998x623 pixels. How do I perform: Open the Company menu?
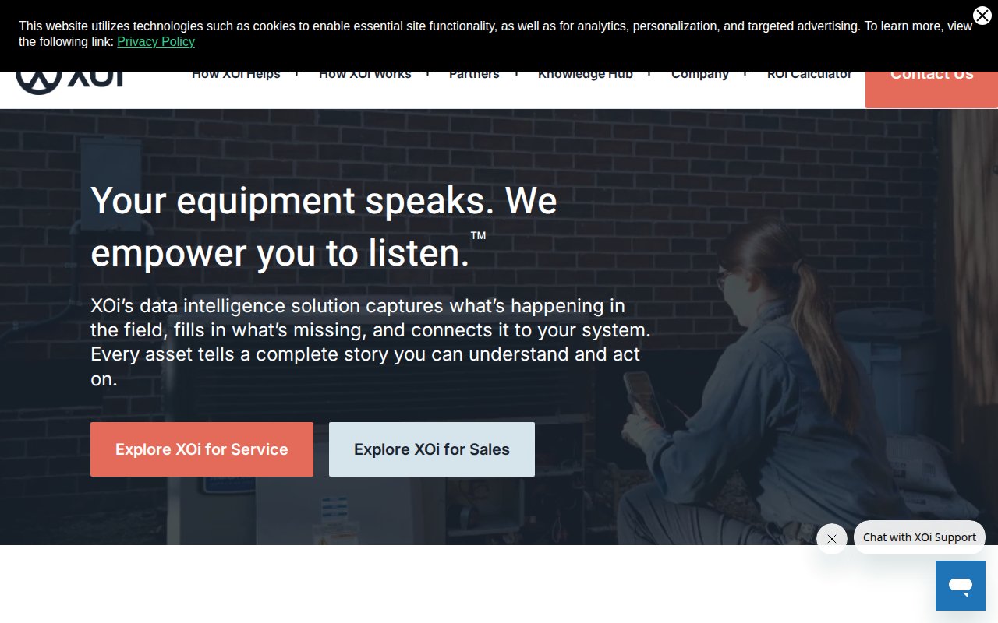click(700, 76)
